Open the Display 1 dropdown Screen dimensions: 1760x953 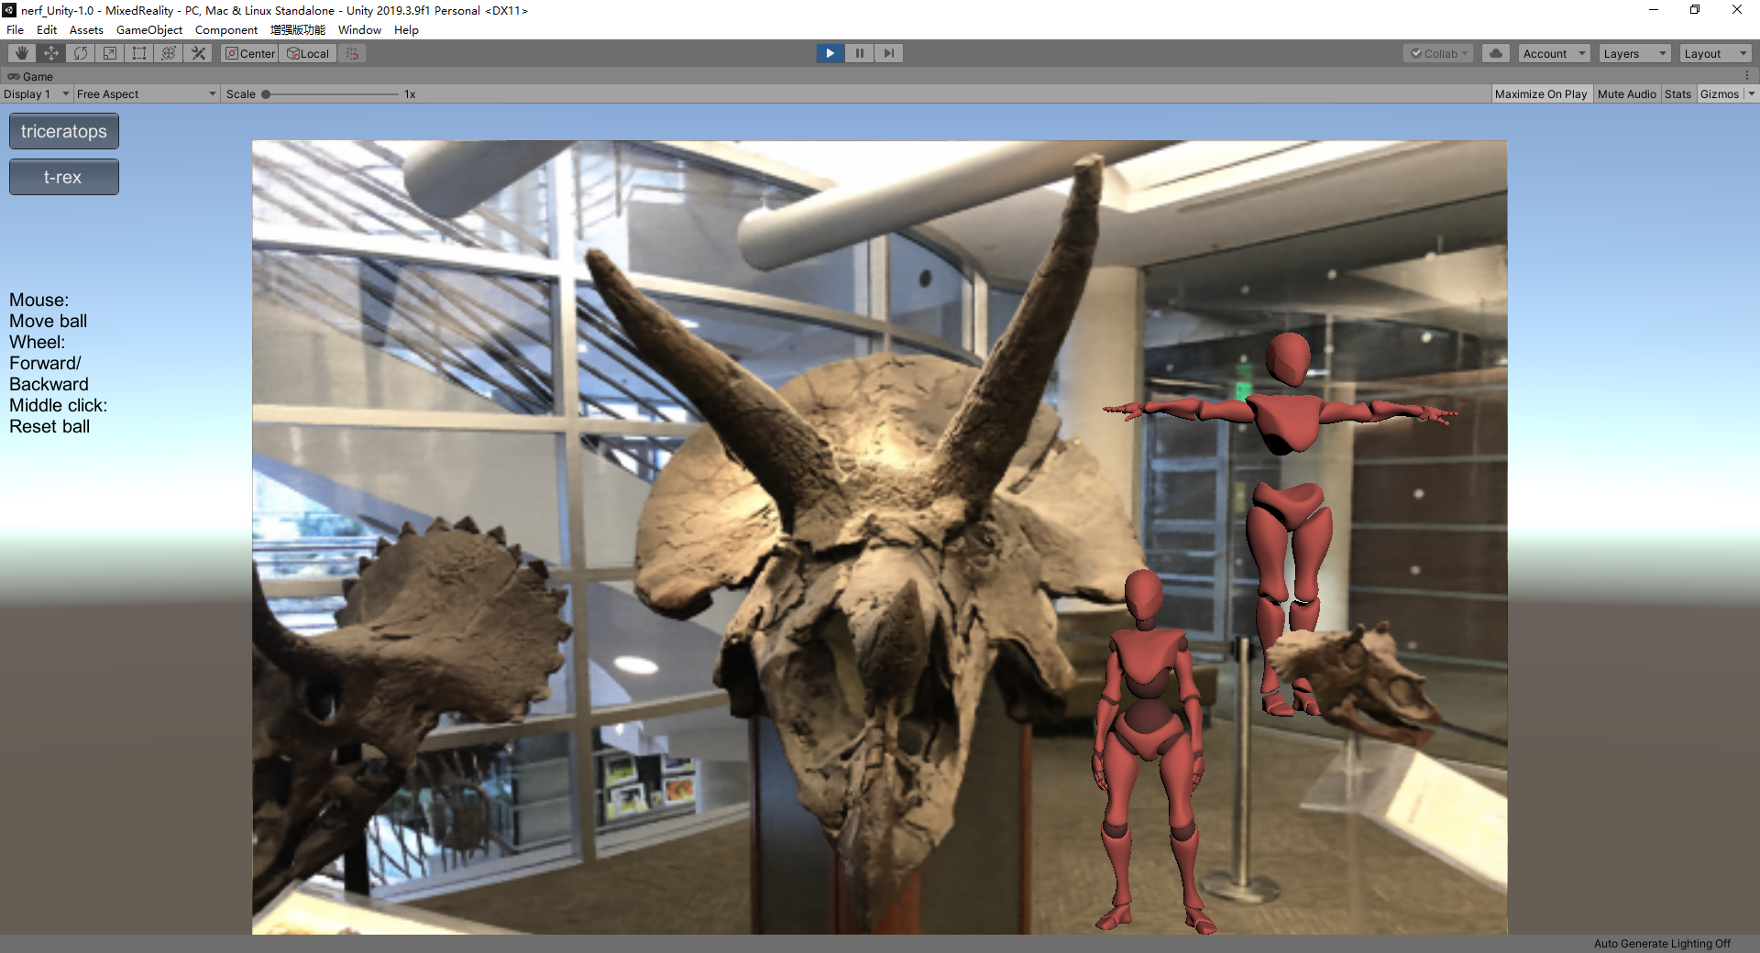coord(36,93)
